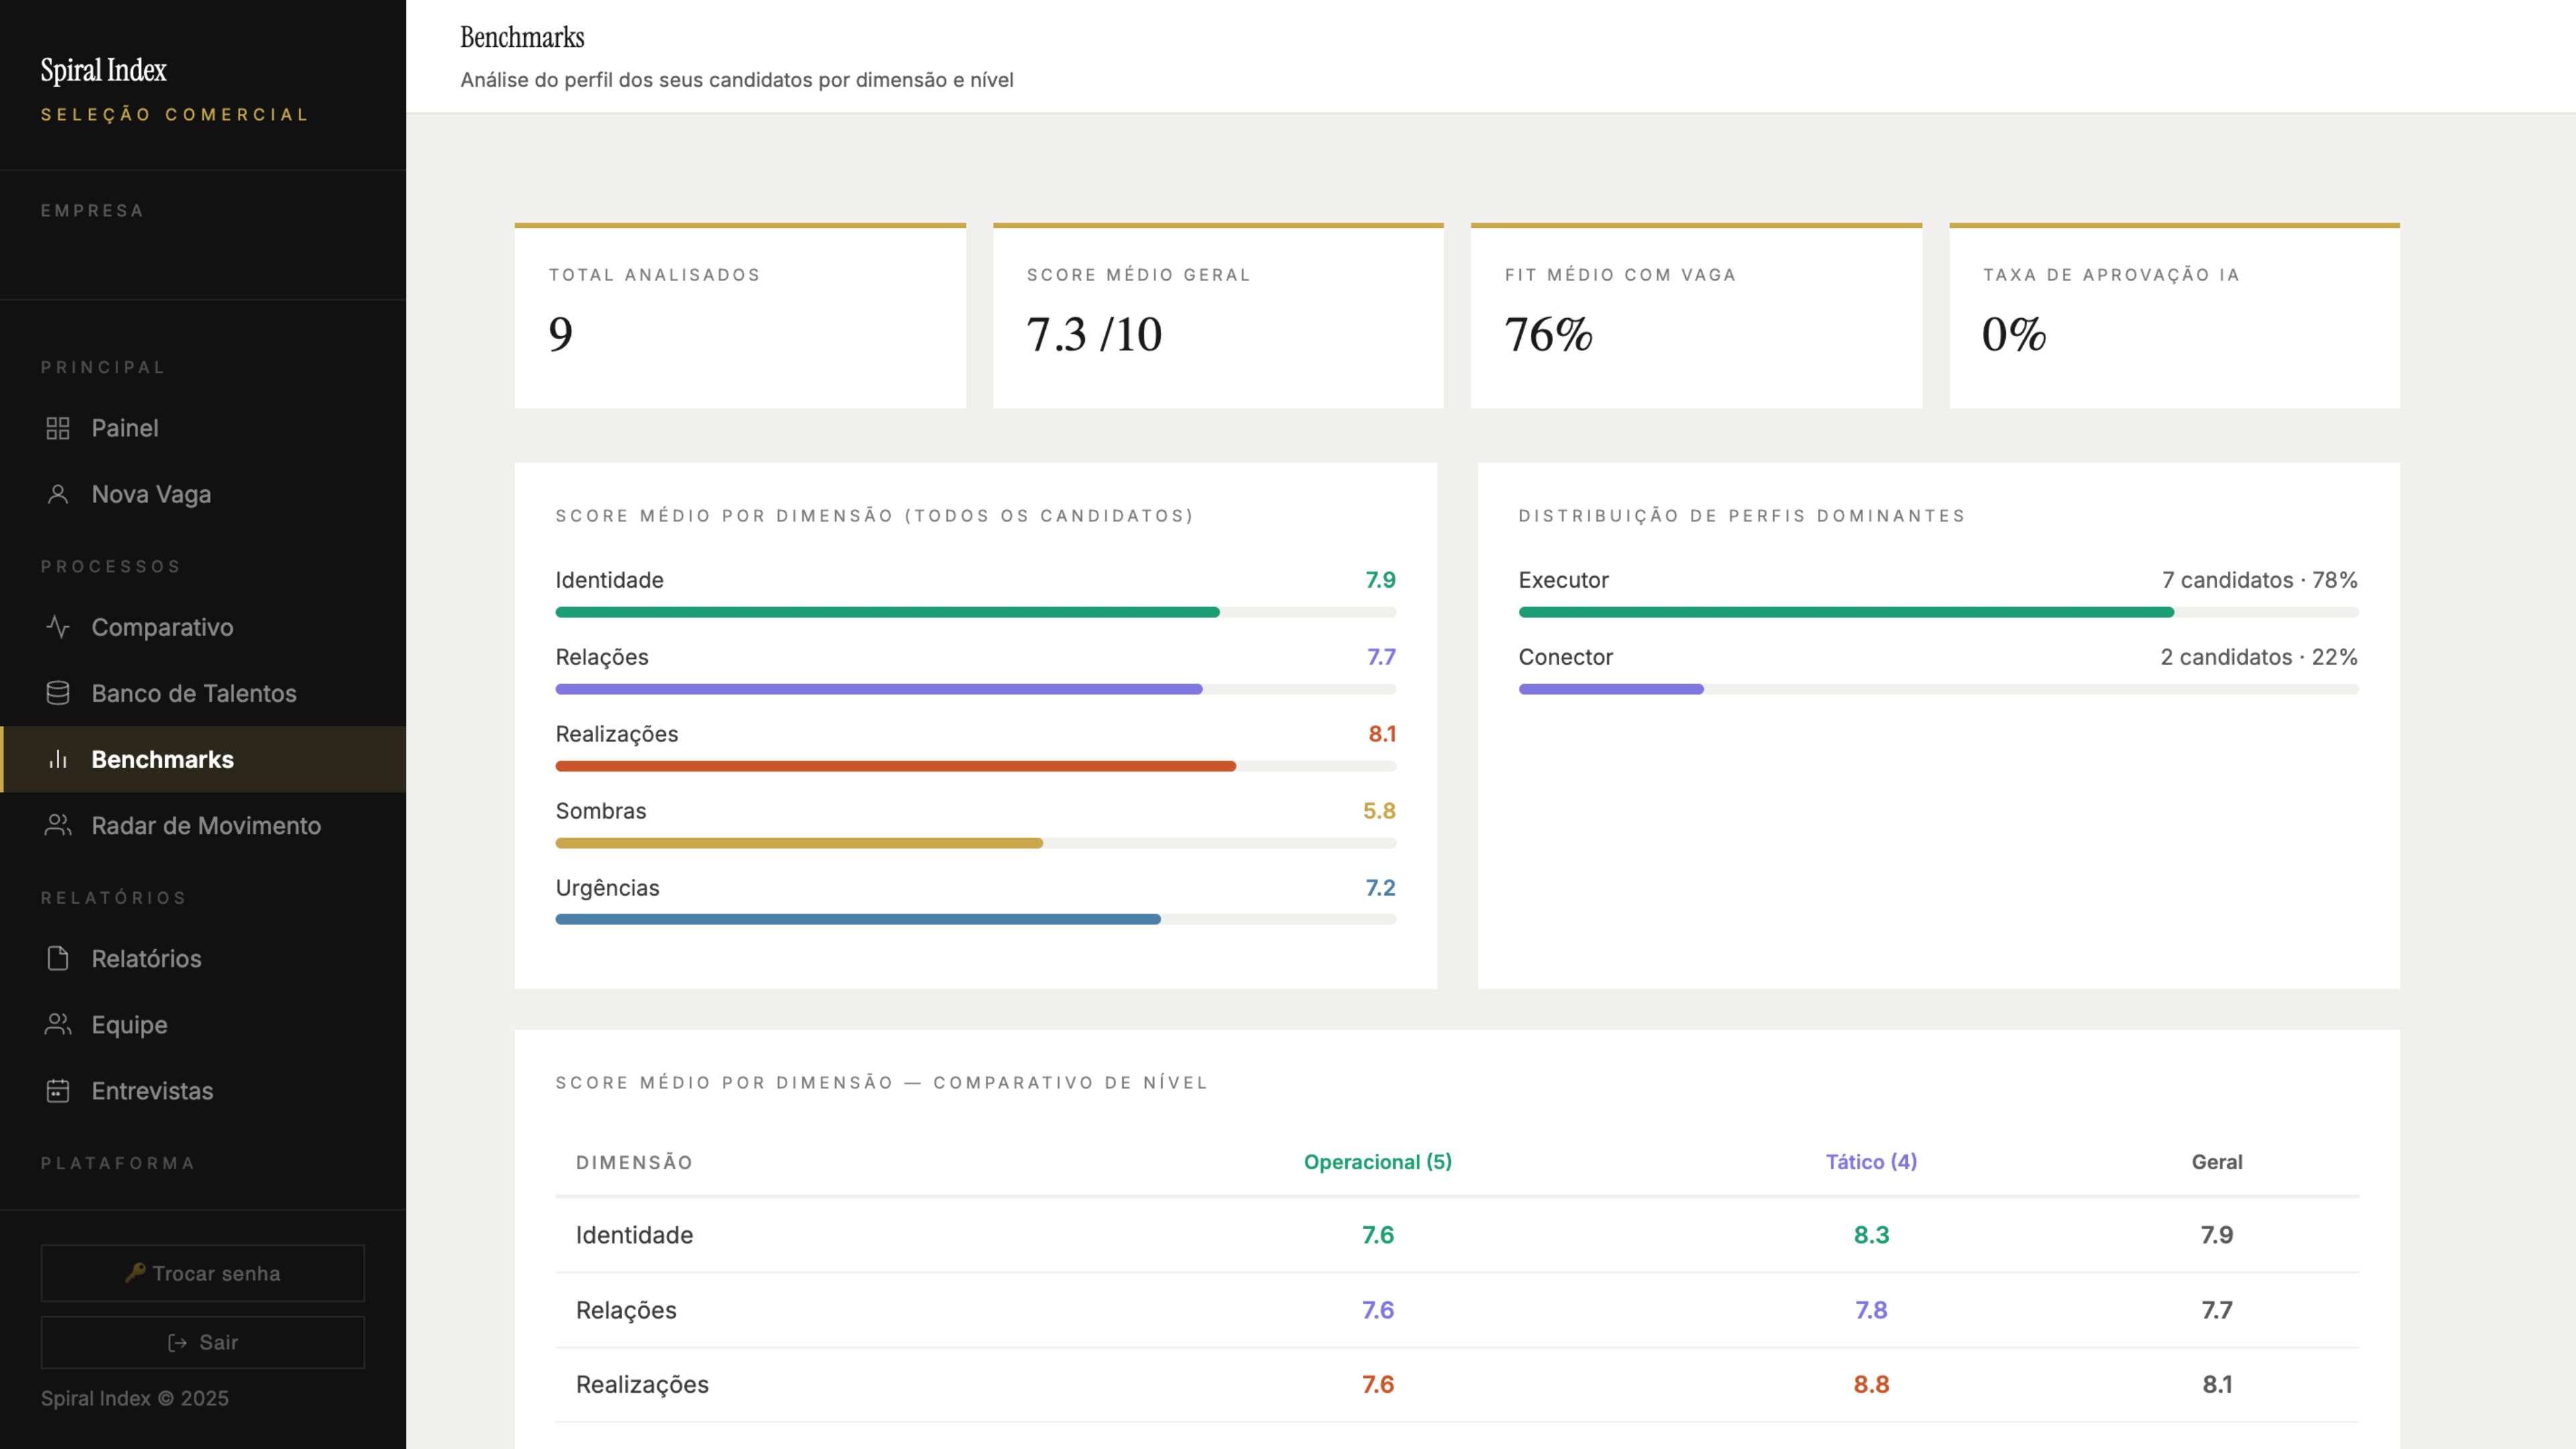Click the Benchmarks bar chart icon
Screen dimensions: 2576x1449
[58, 759]
